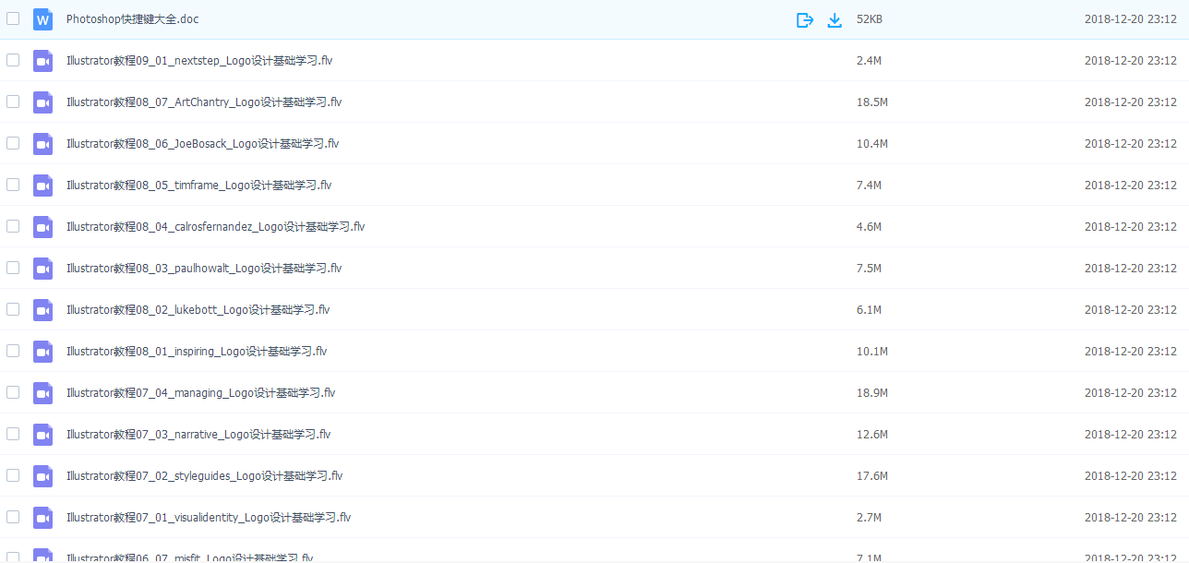Open Illustrator教程08_05_timframe_Logo设计基础学习.flv
Viewport: 1189px width, 563px height.
coord(199,186)
